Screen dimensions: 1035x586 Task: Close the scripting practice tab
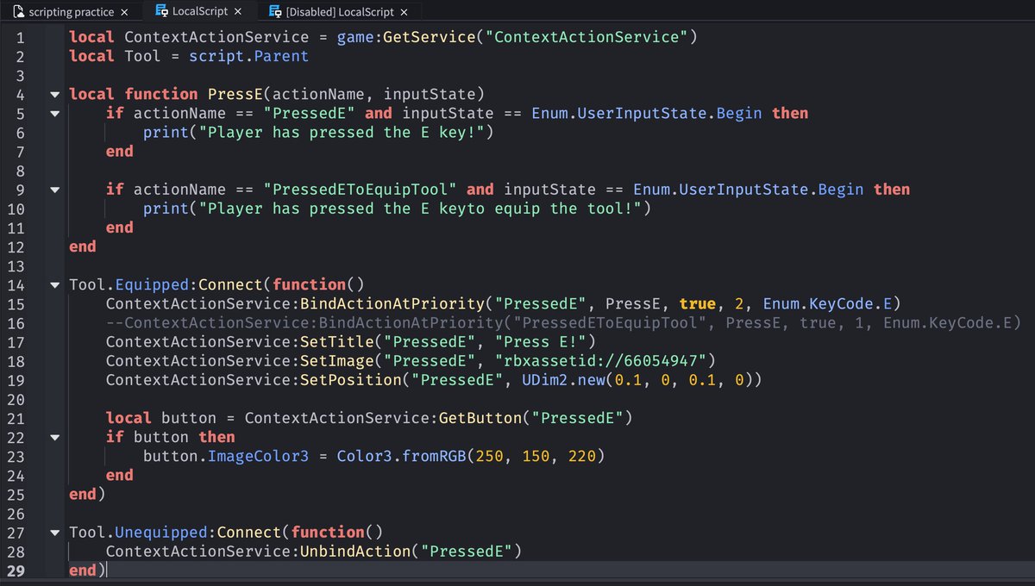click(x=124, y=12)
